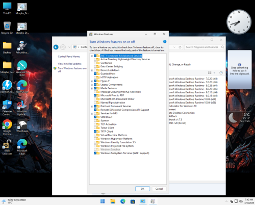Screen dimensions: 255x205
Task: Click the Control Panel help question icon
Action: pyautogui.click(x=221, y=73)
